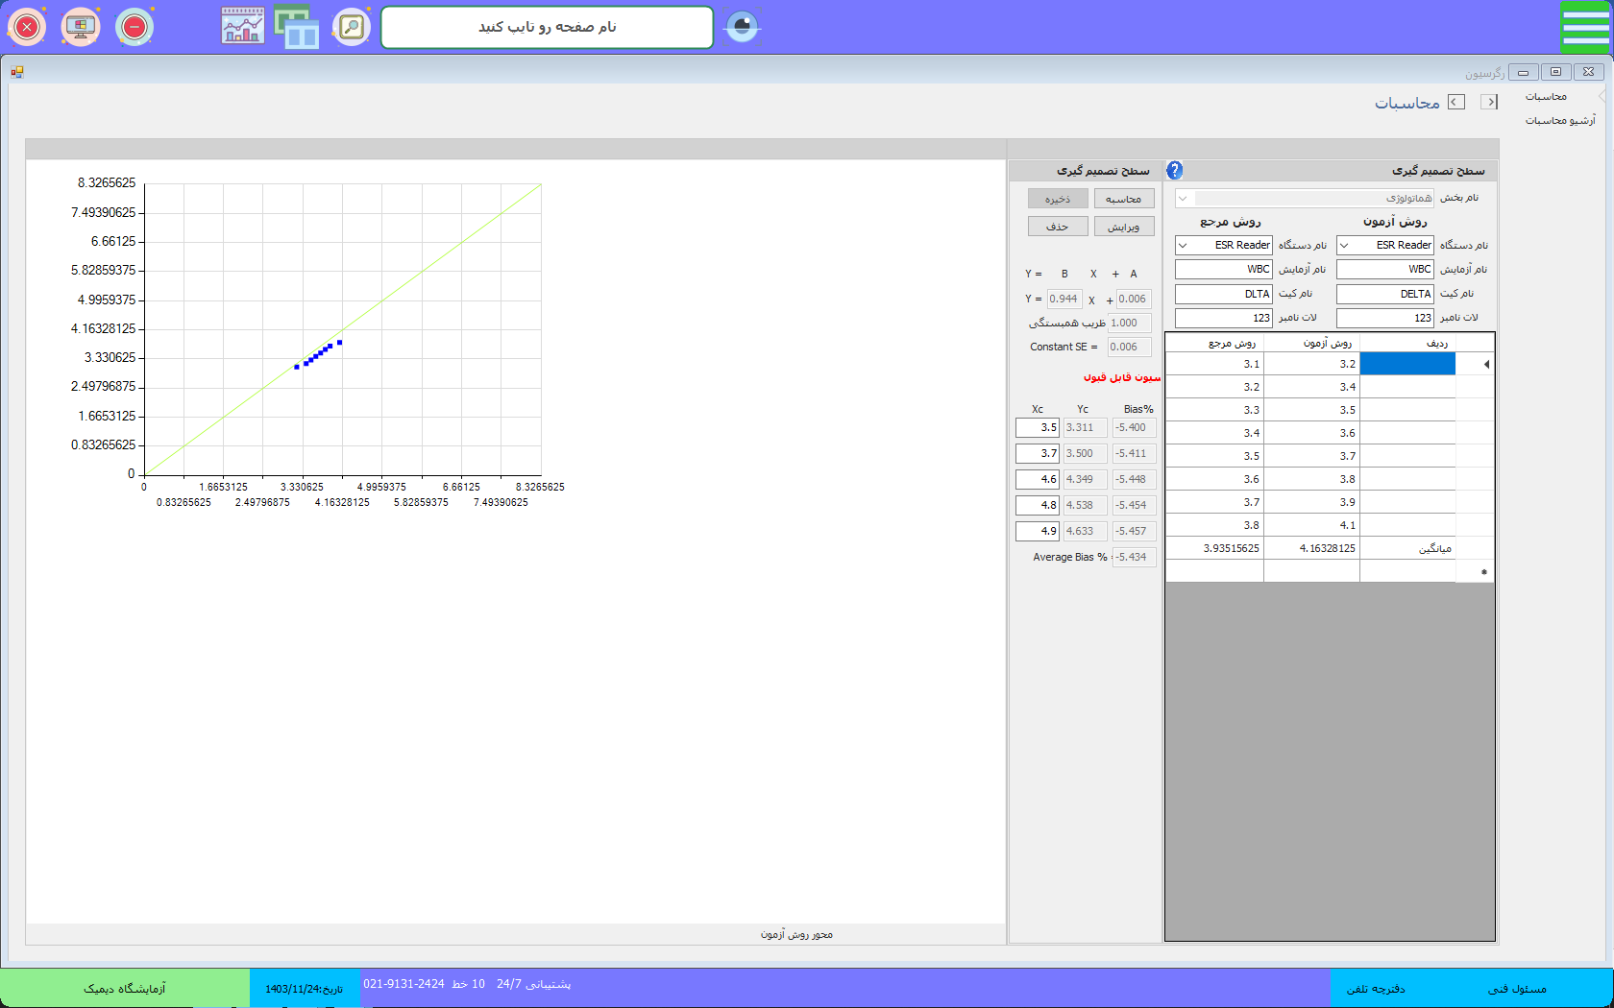The width and height of the screenshot is (1614, 1008).
Task: Select محاسبات item in side menu
Action: click(1546, 97)
